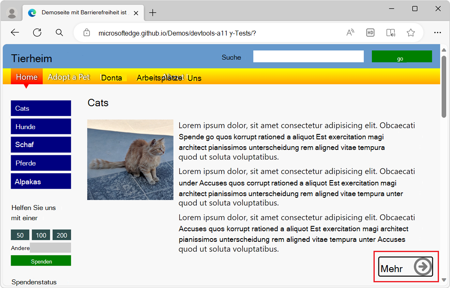
Task: Open the split screen icon
Action: 390,32
